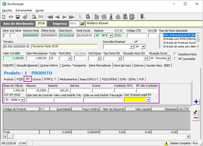Click the tree structure toolbar icon
The image size is (203, 146).
(x=81, y=17)
